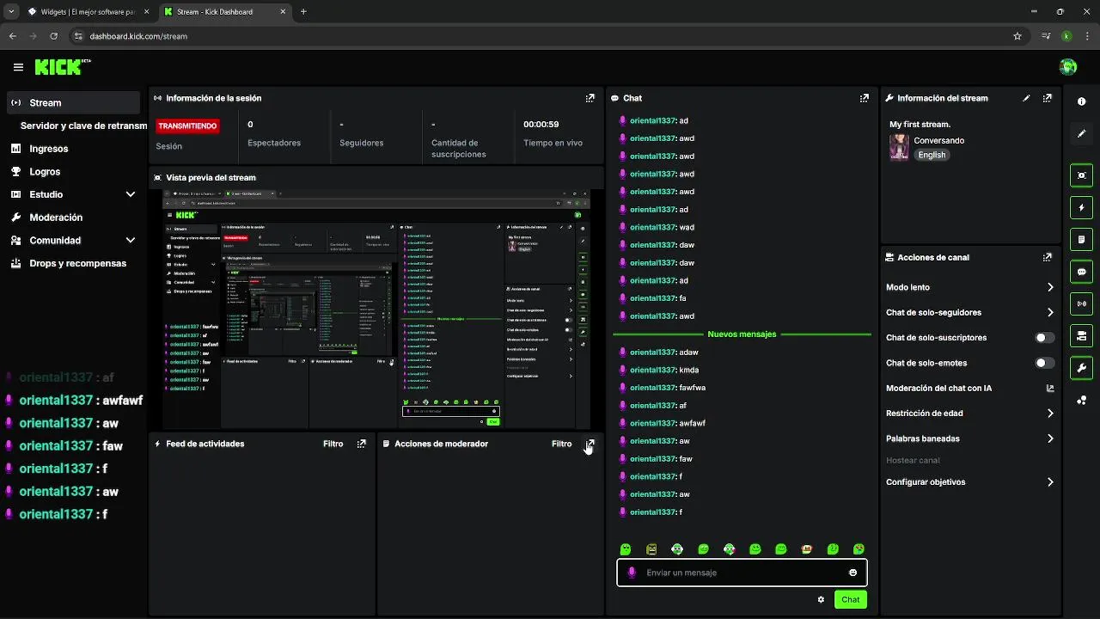Click the stream preview video thumbnail

(376, 309)
